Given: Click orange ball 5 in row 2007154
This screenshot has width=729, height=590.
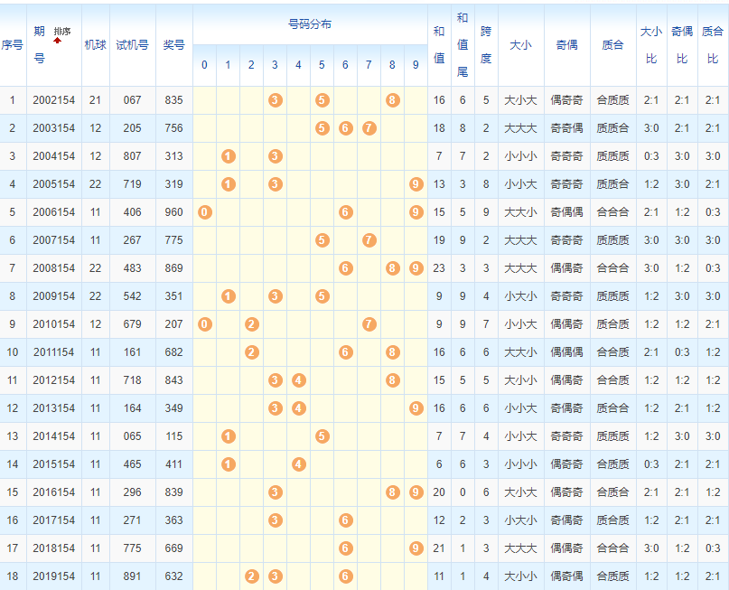Looking at the screenshot, I should [322, 239].
